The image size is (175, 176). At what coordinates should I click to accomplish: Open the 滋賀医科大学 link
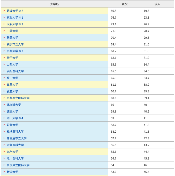coord(15,145)
